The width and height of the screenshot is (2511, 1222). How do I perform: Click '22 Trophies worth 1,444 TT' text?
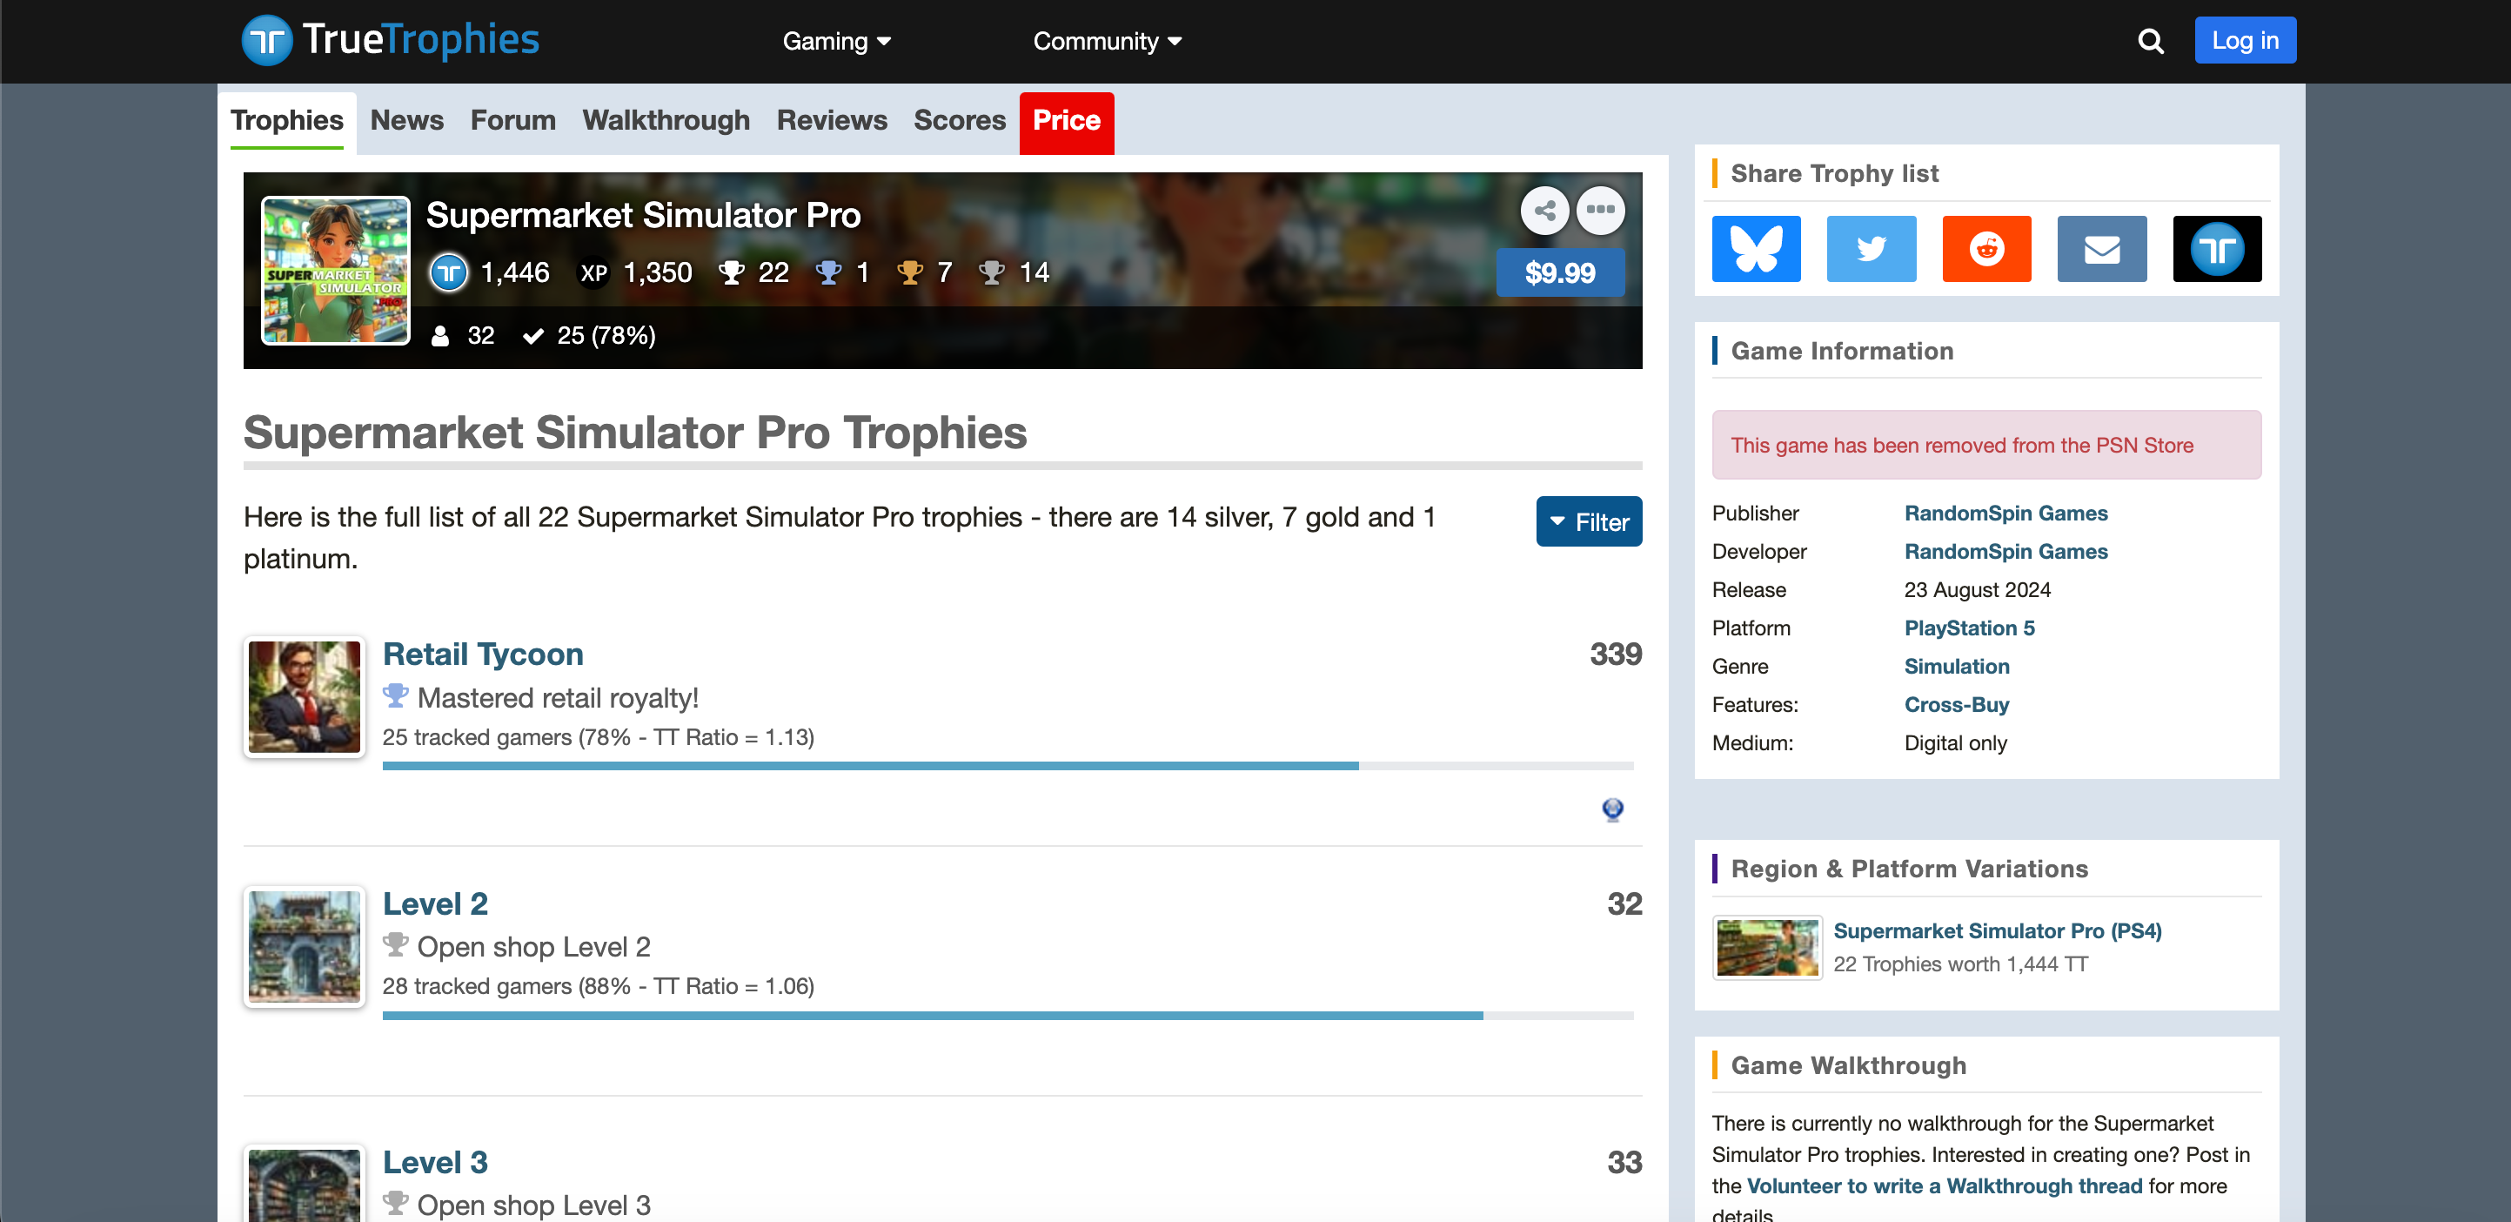coord(1960,963)
